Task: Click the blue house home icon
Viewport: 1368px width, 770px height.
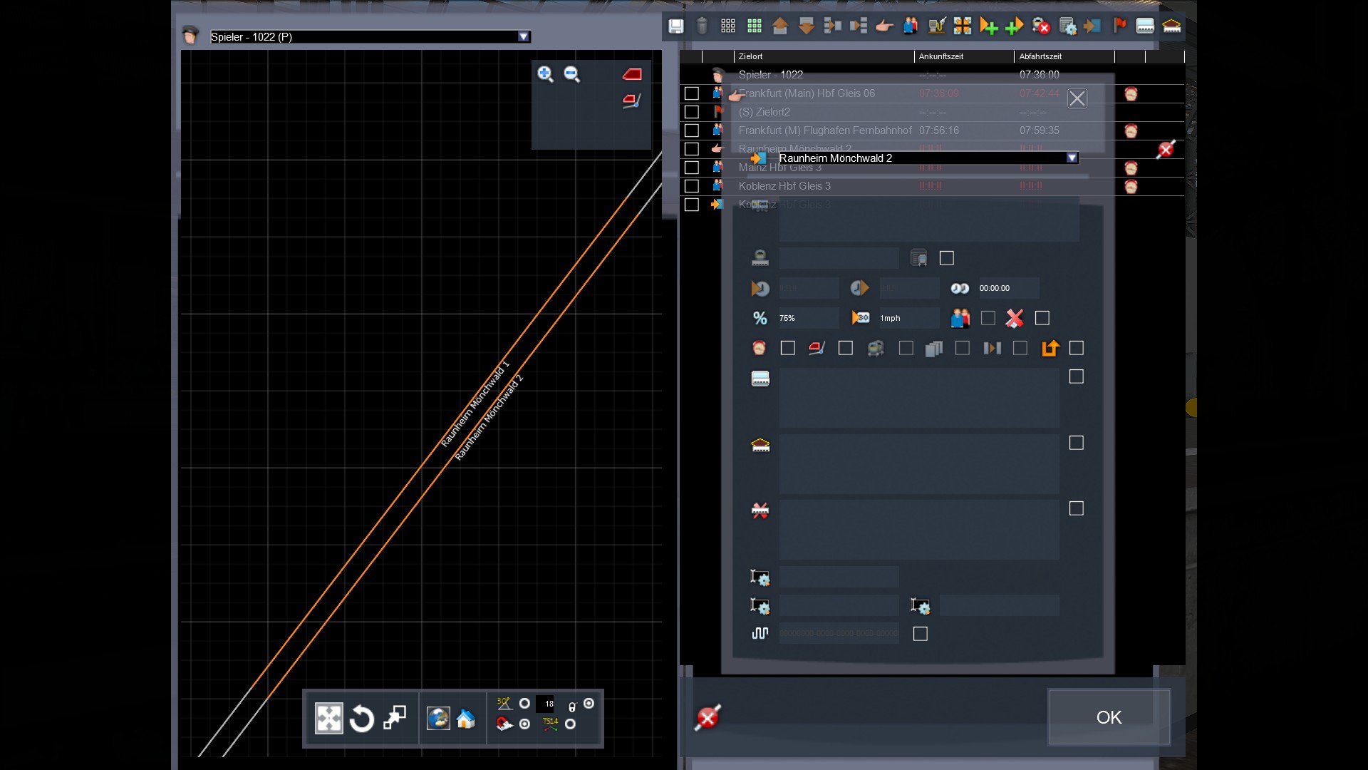Action: point(466,719)
